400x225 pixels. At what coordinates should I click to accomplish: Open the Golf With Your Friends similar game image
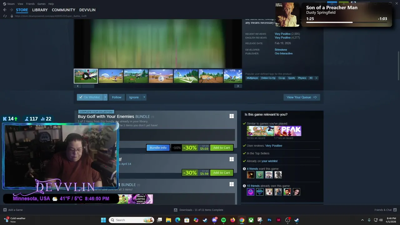pyautogui.click(x=260, y=131)
